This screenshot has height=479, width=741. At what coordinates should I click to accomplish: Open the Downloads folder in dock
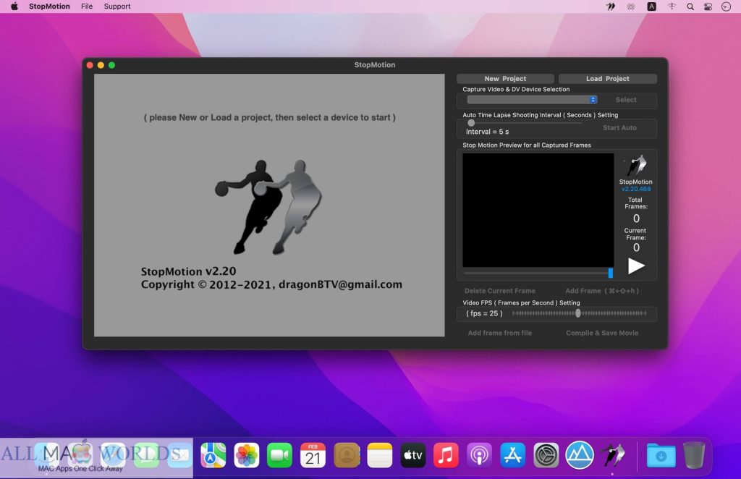661,455
